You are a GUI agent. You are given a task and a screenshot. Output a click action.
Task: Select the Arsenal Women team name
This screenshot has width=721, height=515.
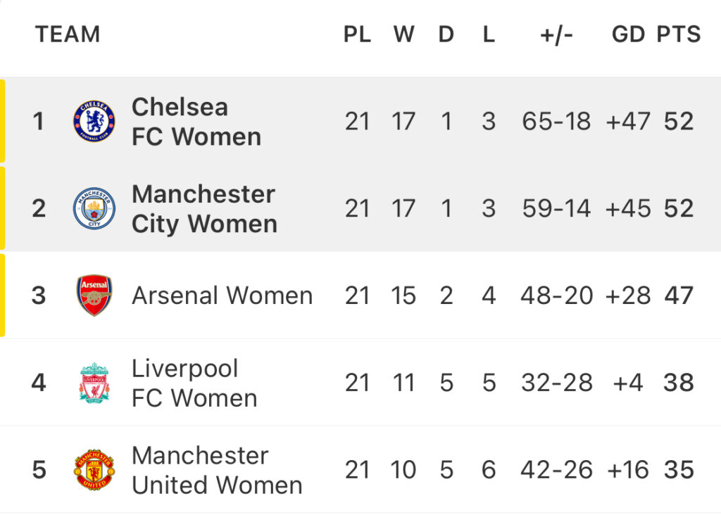click(222, 295)
